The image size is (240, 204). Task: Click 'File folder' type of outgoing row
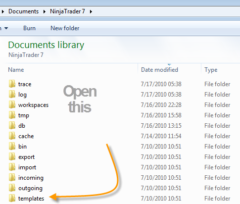(217, 188)
